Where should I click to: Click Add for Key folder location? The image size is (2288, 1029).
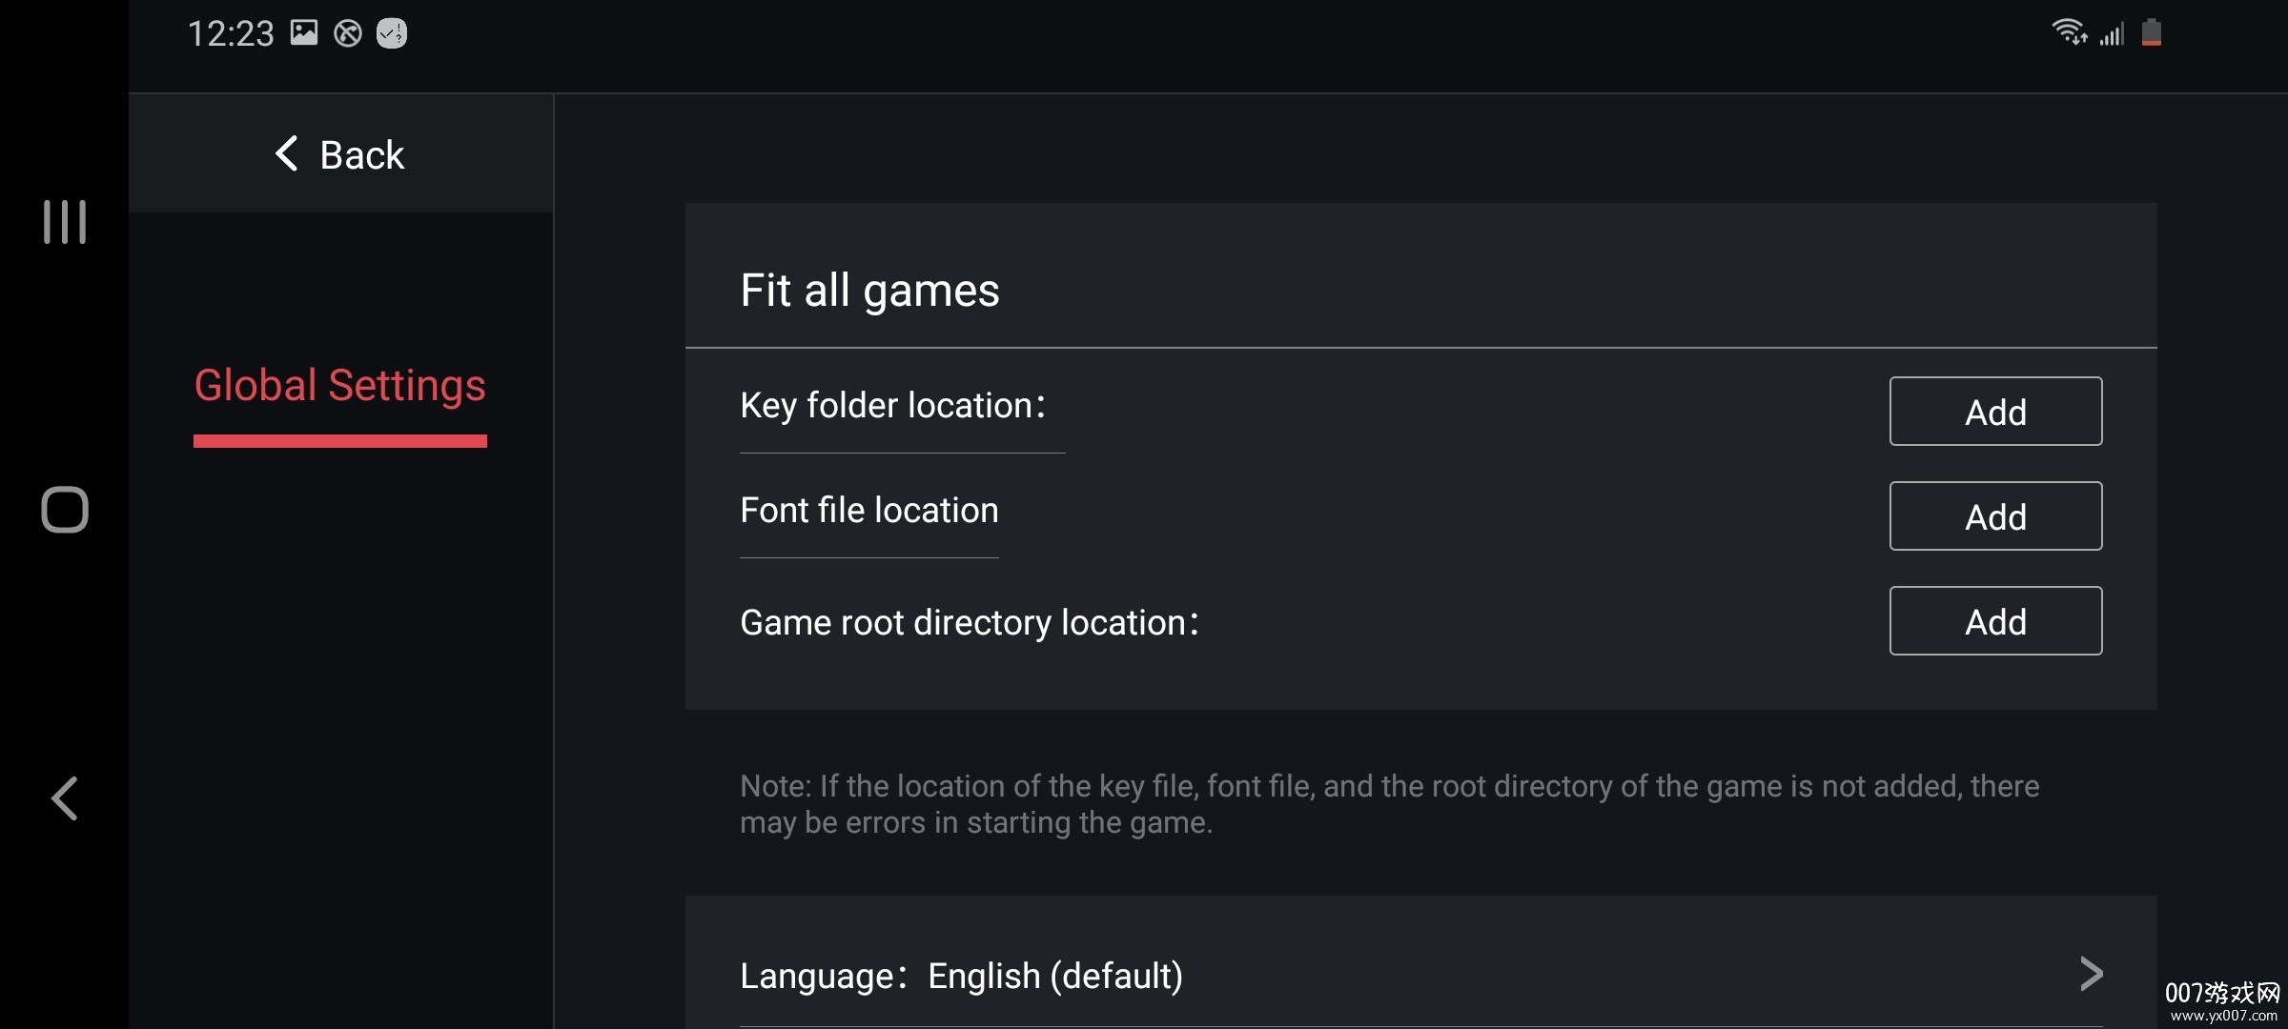tap(1995, 412)
